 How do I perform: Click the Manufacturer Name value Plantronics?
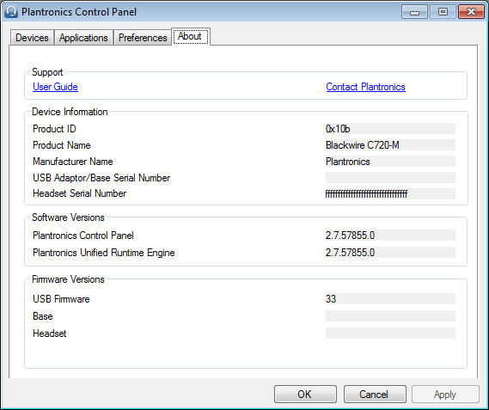[x=390, y=162]
